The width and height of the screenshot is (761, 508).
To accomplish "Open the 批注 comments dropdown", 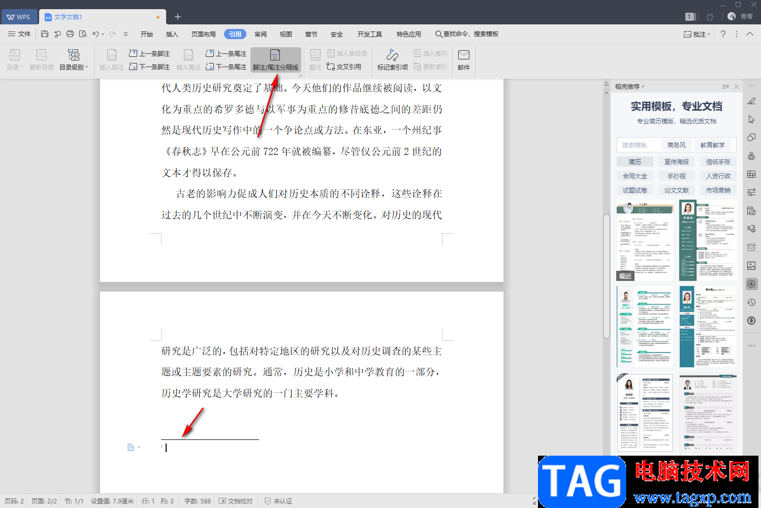I will coord(697,34).
